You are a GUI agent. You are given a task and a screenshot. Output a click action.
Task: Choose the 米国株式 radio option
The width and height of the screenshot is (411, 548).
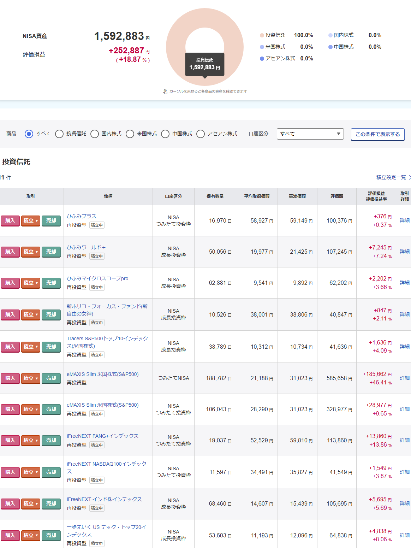[x=130, y=134]
